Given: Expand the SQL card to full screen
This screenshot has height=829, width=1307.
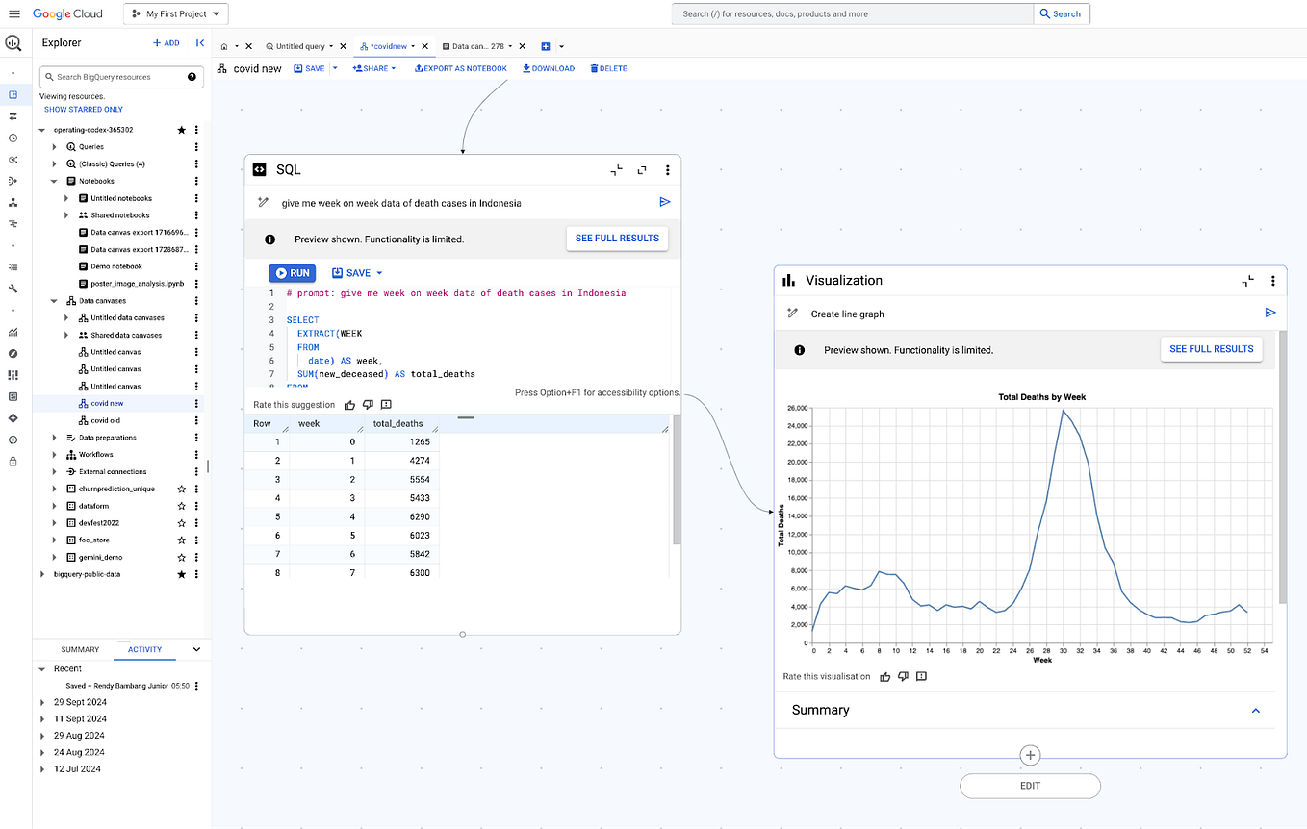Looking at the screenshot, I should pos(642,169).
